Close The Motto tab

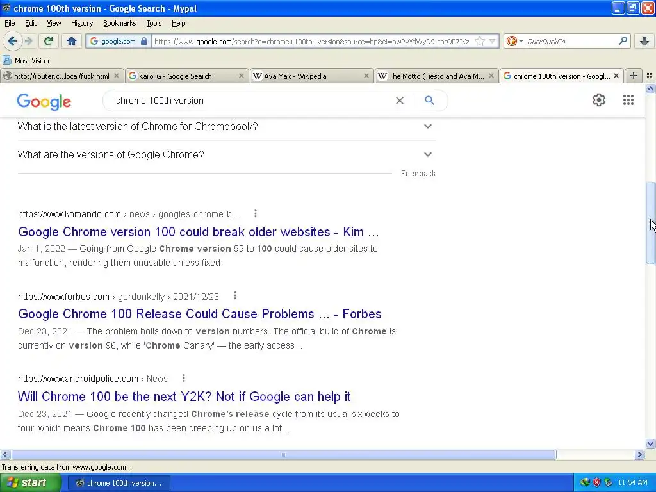(491, 76)
